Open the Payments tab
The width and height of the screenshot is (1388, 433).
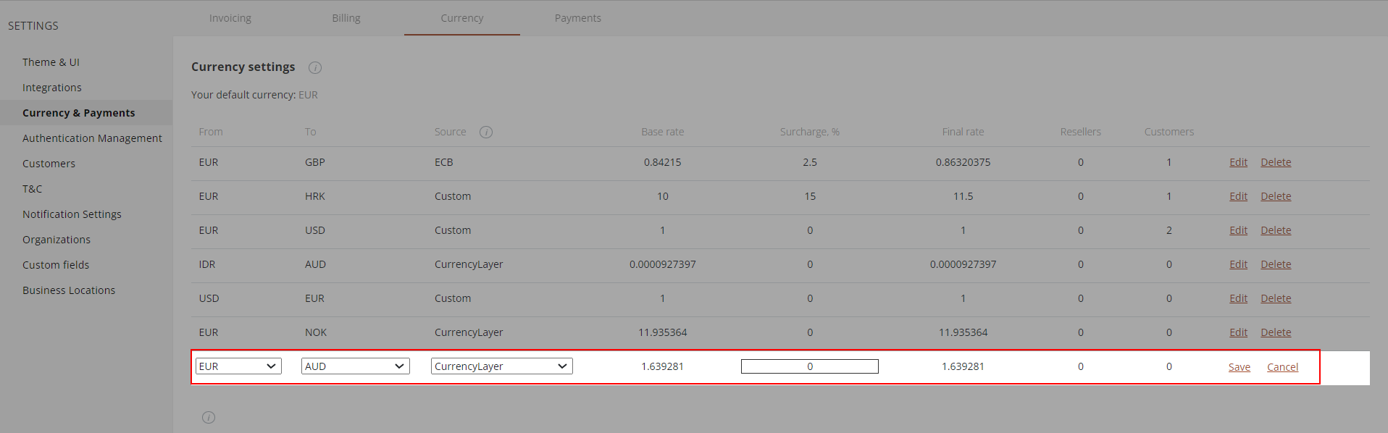pos(578,18)
